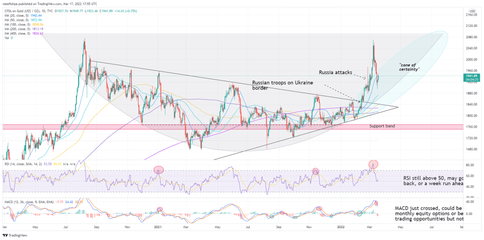This screenshot has width=484, height=240.
Task: Open the USD currency selector
Action: pyautogui.click(x=472, y=10)
